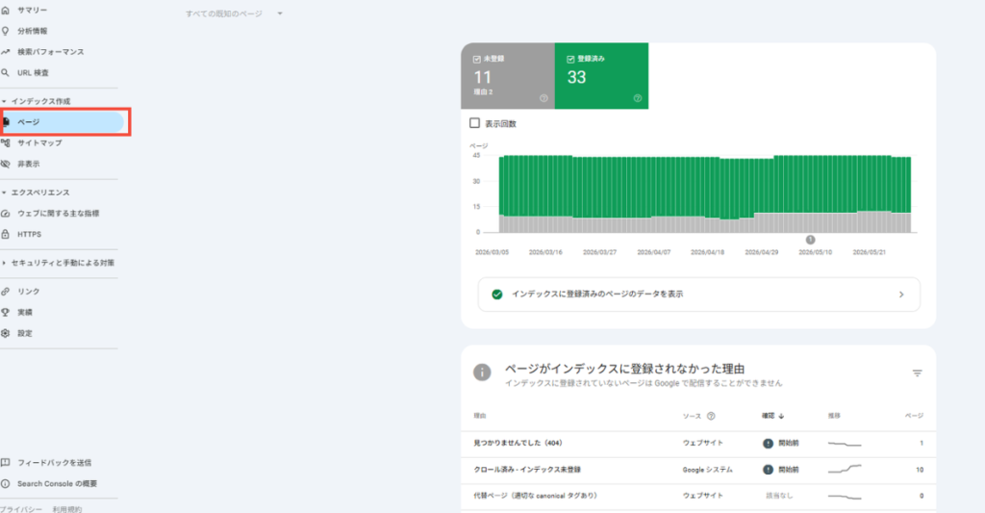Open 見つかりませんでした（404） row
Screen dimensions: 985x513
[x=698, y=443]
